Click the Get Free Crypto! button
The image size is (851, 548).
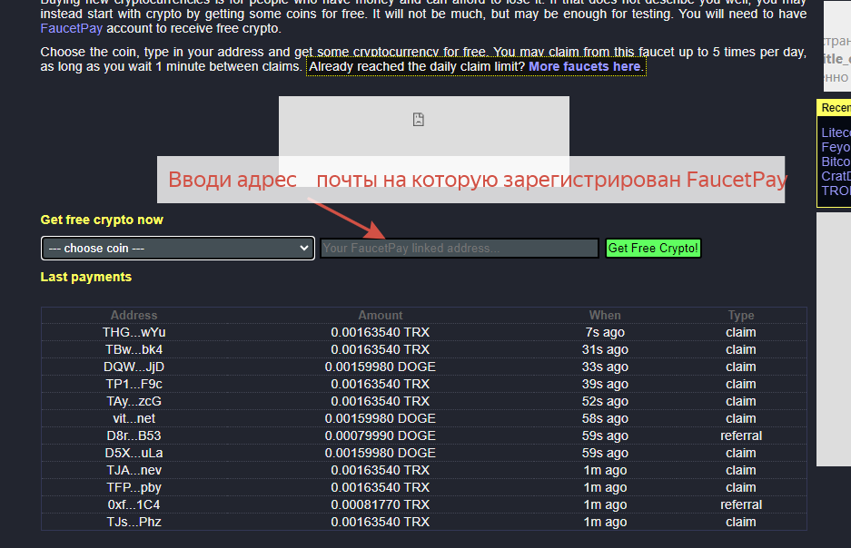[653, 249]
